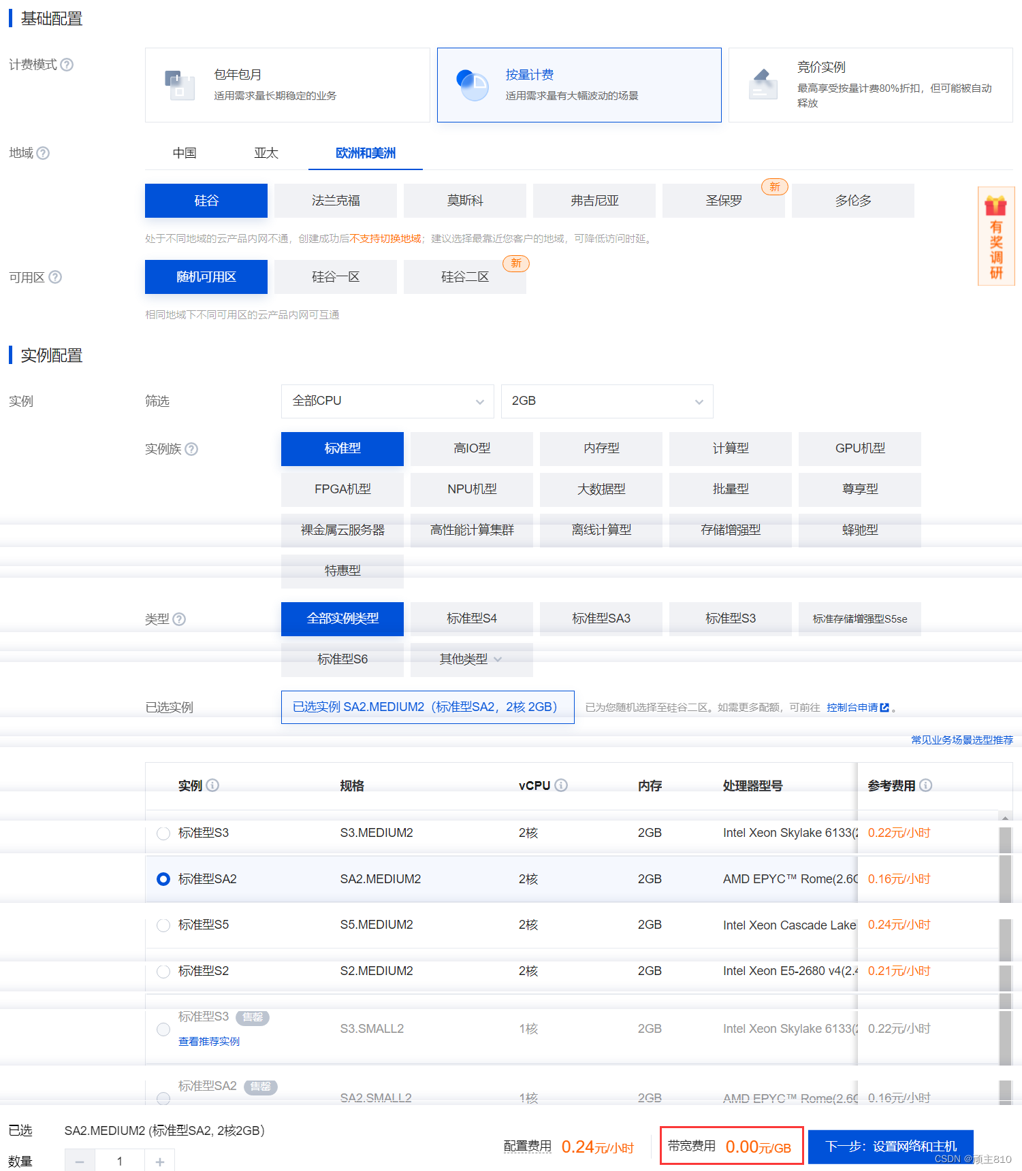Click the 已选实例 SA2.MEDIUM2 summary box

tap(428, 708)
